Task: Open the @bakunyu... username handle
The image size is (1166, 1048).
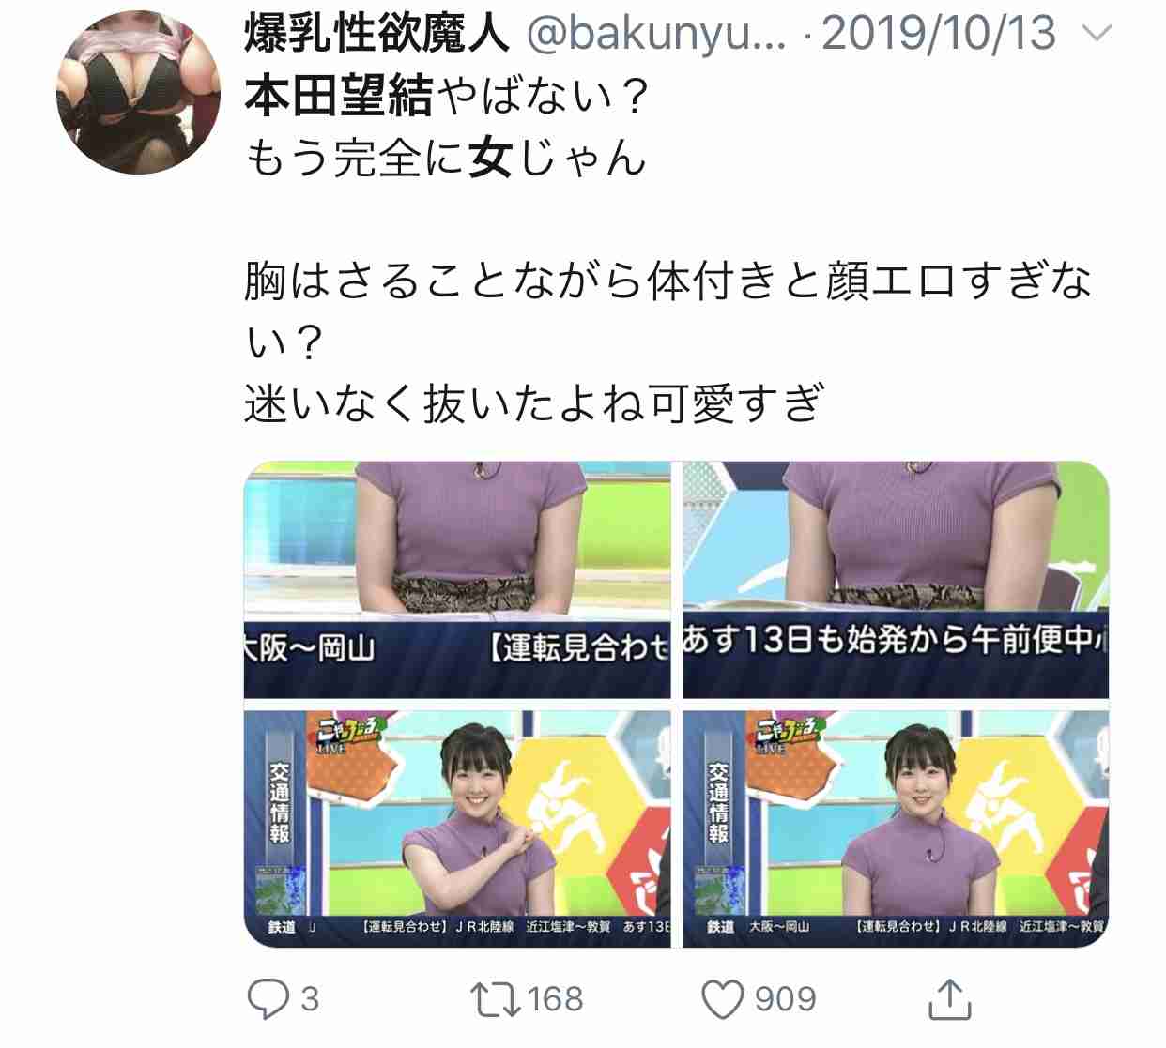Action: pos(655,34)
